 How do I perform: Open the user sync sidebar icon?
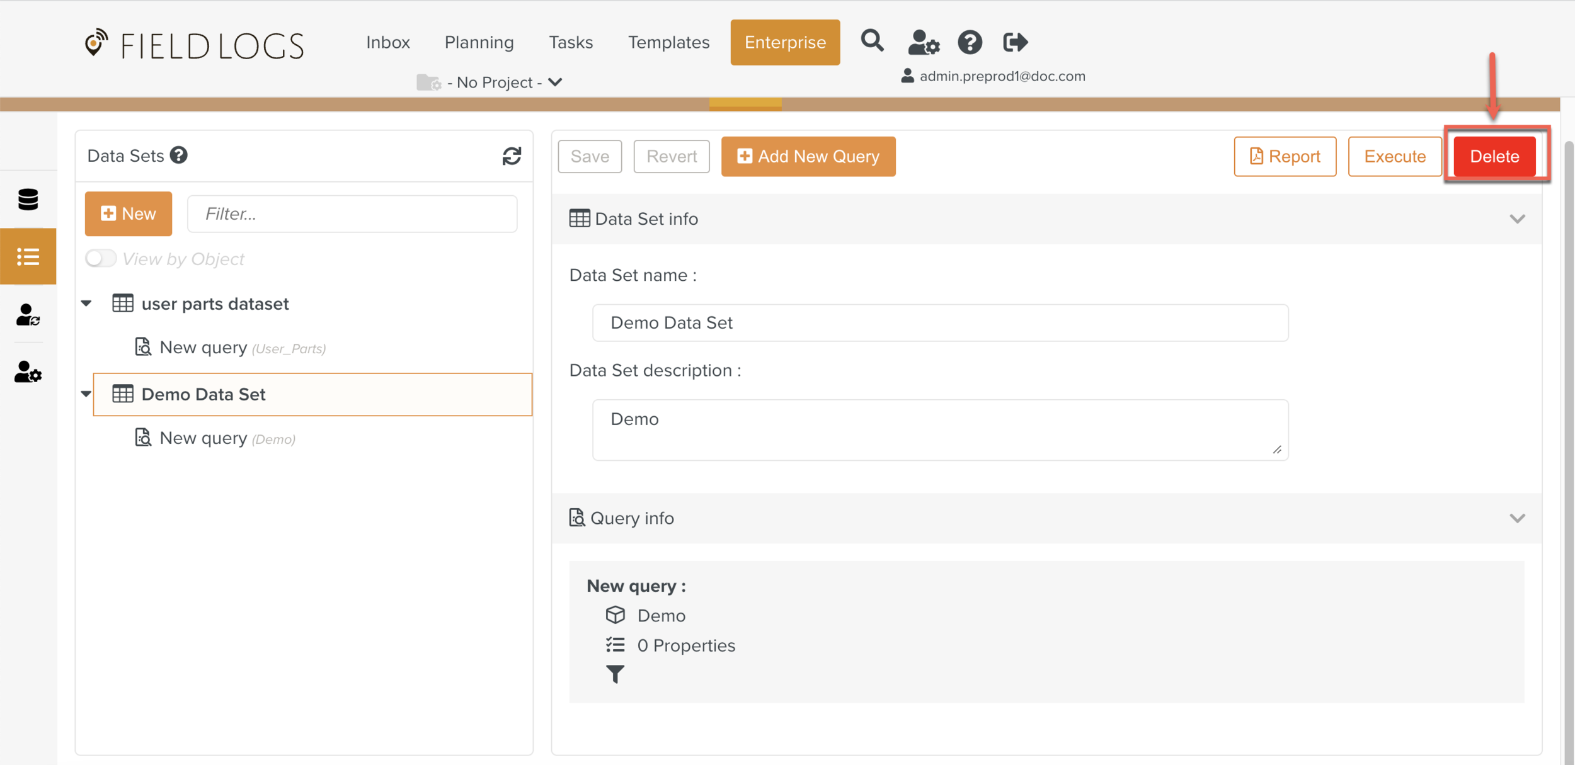[x=28, y=315]
